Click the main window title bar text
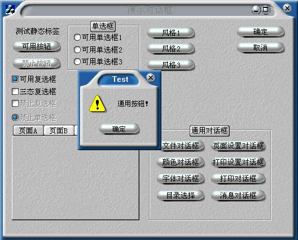The image size is (298, 240). point(150,10)
